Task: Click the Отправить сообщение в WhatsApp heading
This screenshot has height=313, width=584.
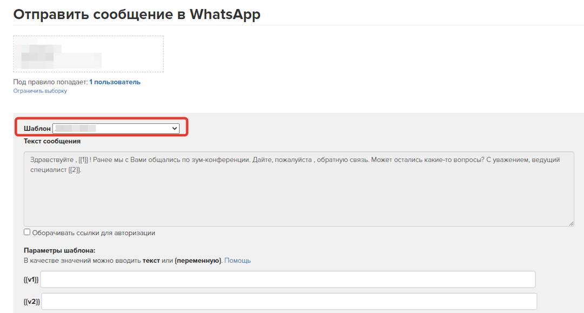Action: [137, 14]
